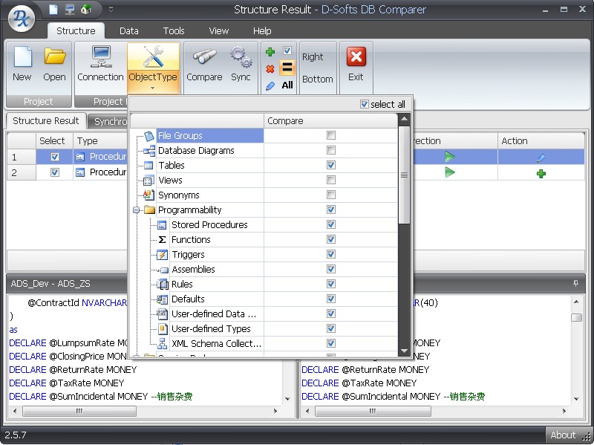Click the Bottom layout button
The image size is (594, 445).
(x=318, y=79)
